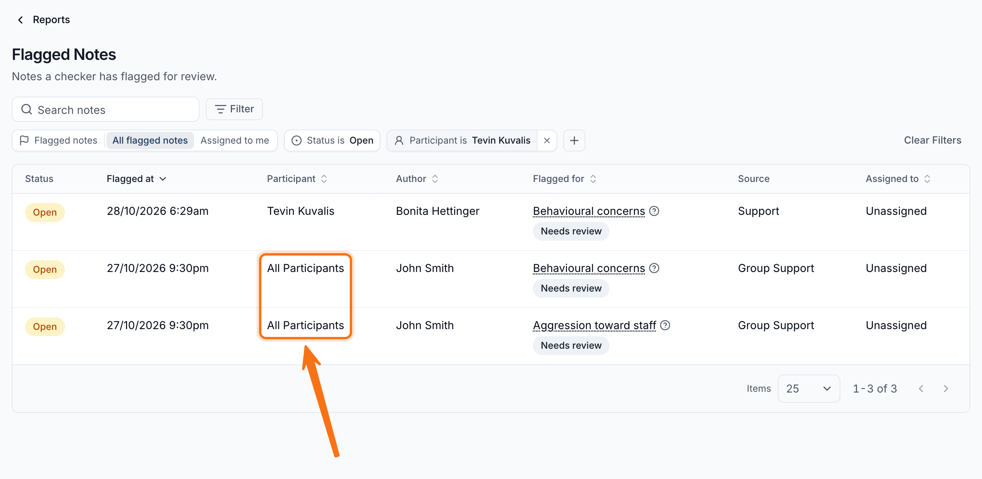Click help icon beside Aggression toward staff
Image resolution: width=982 pixels, height=479 pixels.
pyautogui.click(x=665, y=325)
